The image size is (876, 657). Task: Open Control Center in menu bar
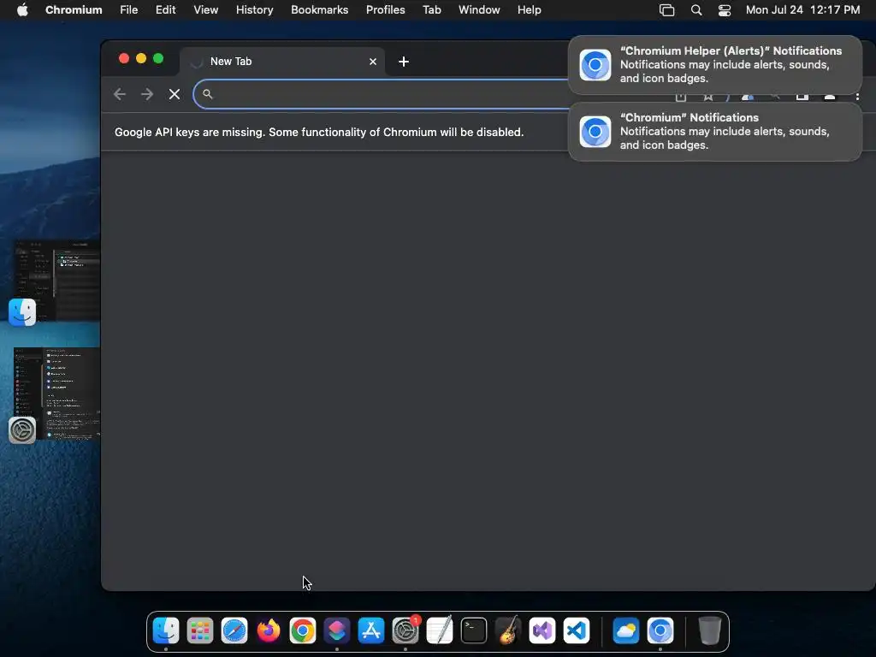click(725, 10)
